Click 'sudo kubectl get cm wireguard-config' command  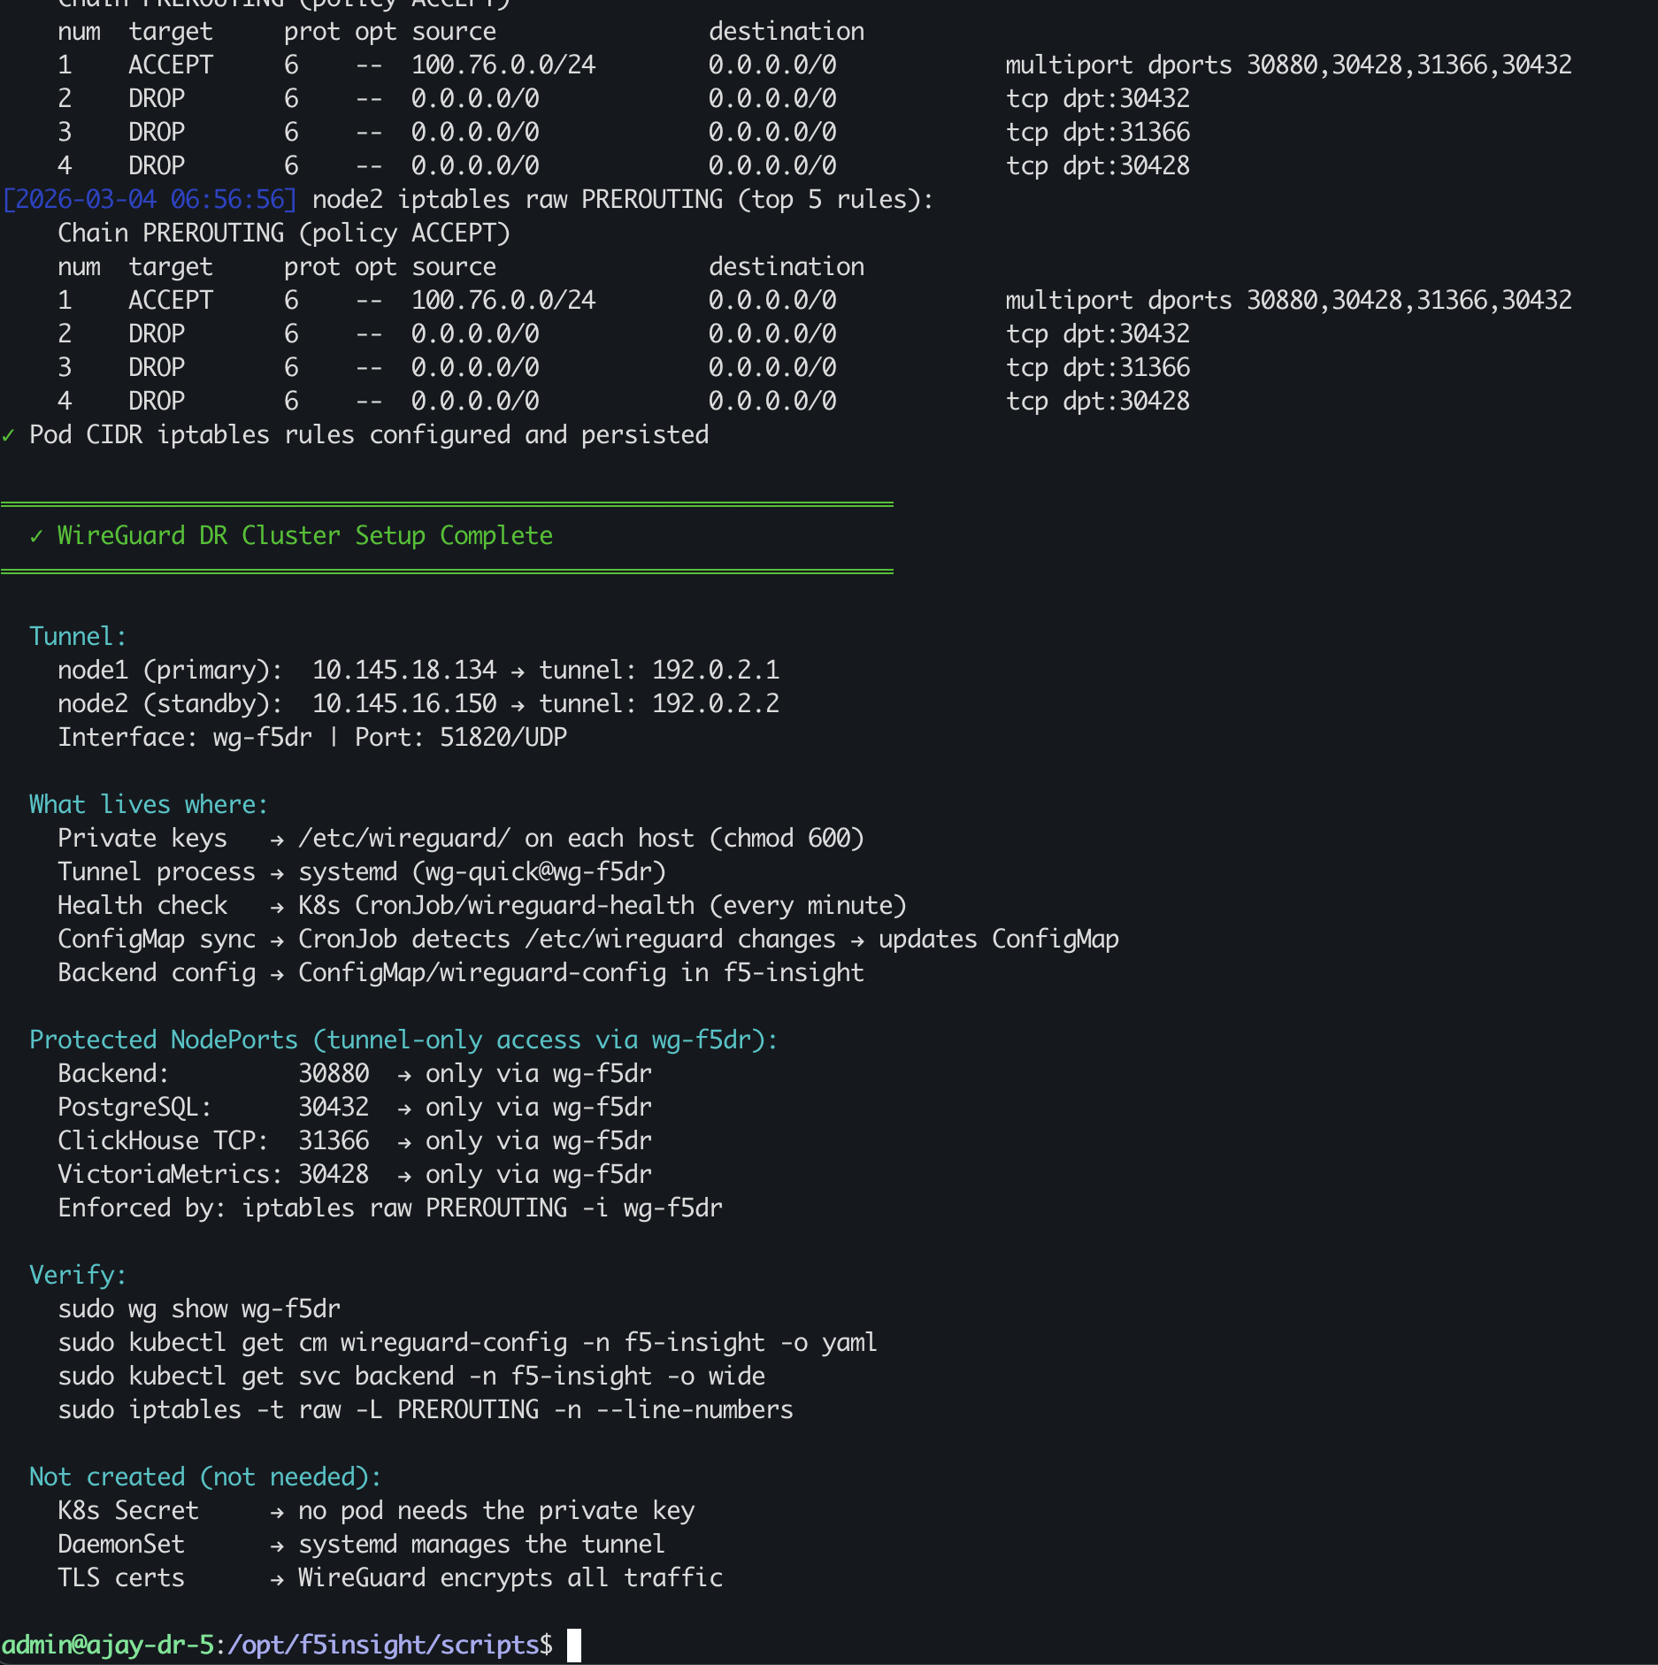click(468, 1343)
